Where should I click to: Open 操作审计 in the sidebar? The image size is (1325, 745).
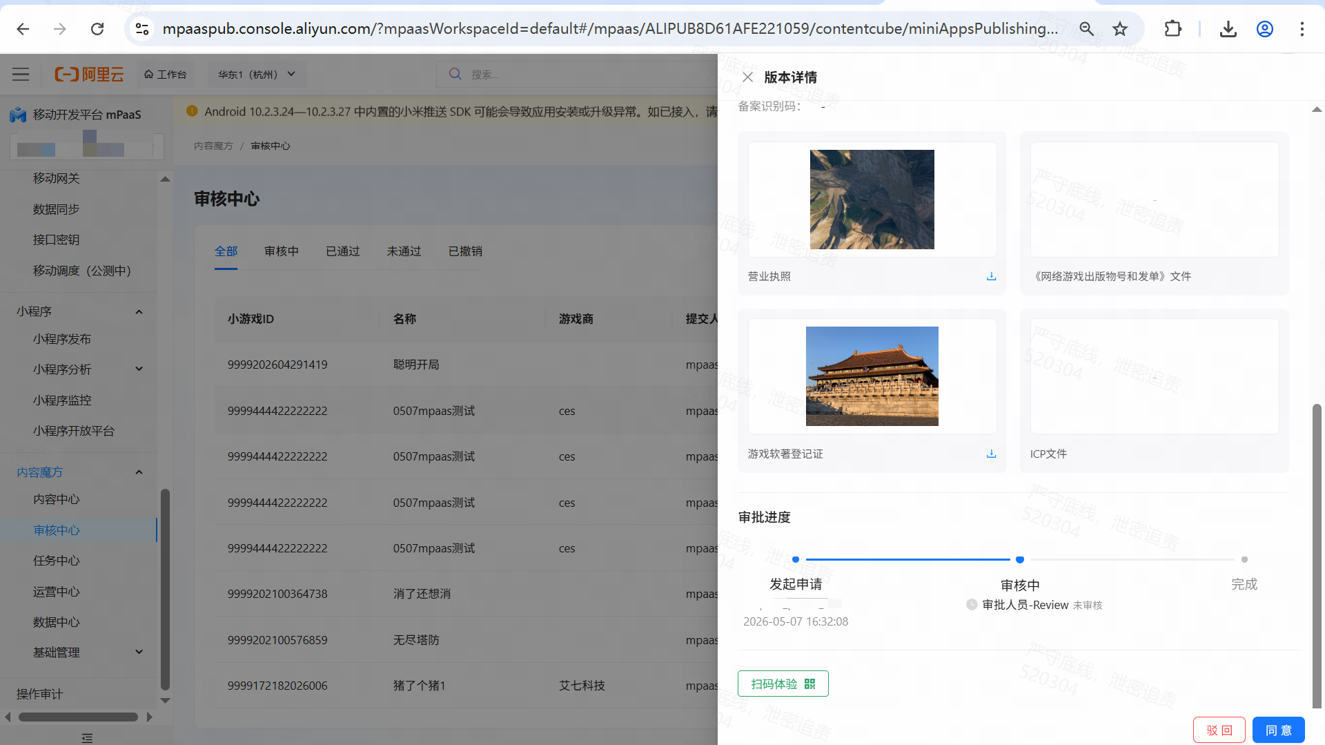click(40, 694)
